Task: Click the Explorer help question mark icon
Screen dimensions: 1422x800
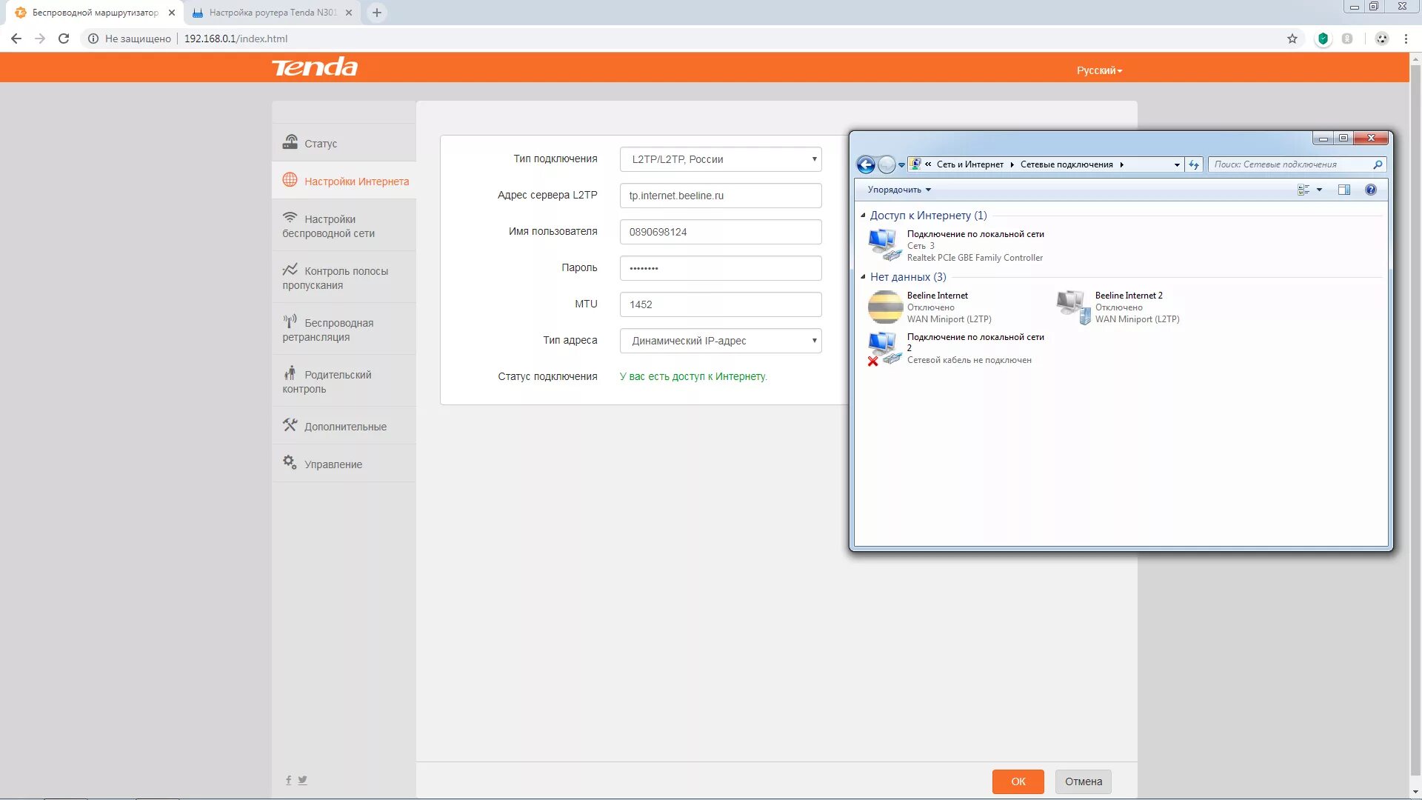Action: pos(1370,190)
